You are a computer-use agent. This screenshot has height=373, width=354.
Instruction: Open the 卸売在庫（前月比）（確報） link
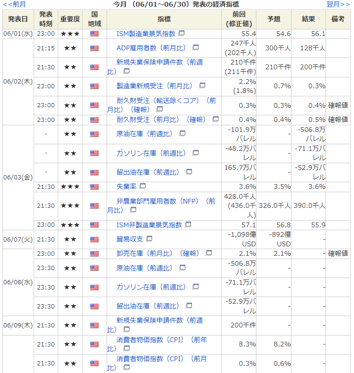click(x=158, y=253)
